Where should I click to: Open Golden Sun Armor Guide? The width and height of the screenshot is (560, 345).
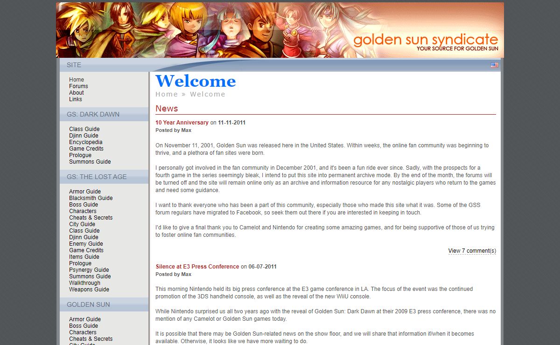point(85,319)
